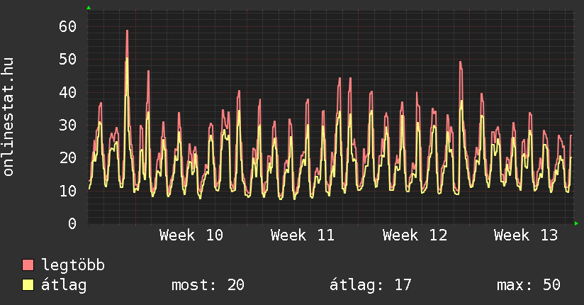This screenshot has height=305, width=584.
Task: Click the green arrow atop the y-axis
Action: click(88, 8)
